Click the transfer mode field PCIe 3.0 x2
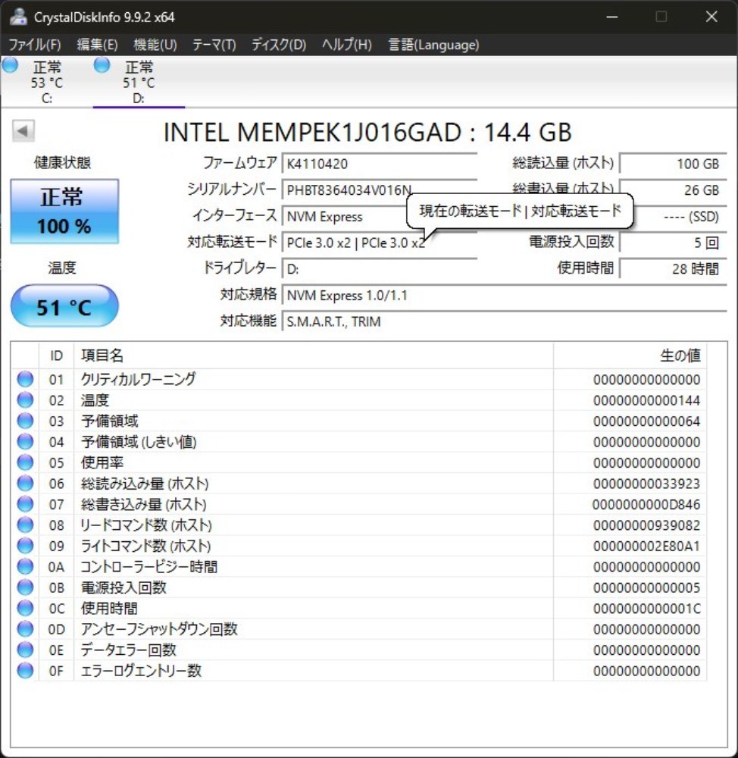 click(380, 243)
